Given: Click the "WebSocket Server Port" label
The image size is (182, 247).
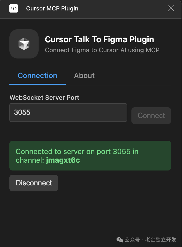Looking at the screenshot, I should pyautogui.click(x=44, y=98).
